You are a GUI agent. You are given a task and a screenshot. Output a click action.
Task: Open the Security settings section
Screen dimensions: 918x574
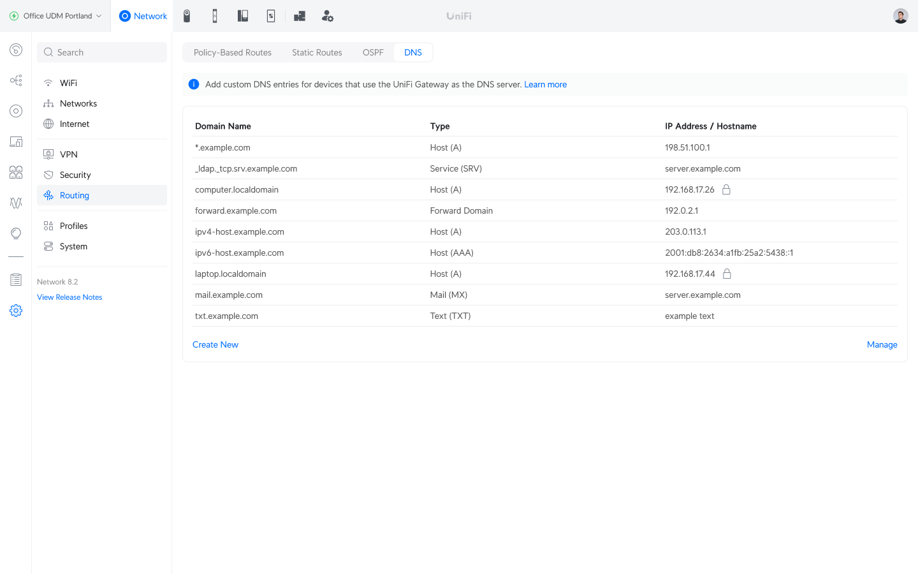pyautogui.click(x=75, y=175)
